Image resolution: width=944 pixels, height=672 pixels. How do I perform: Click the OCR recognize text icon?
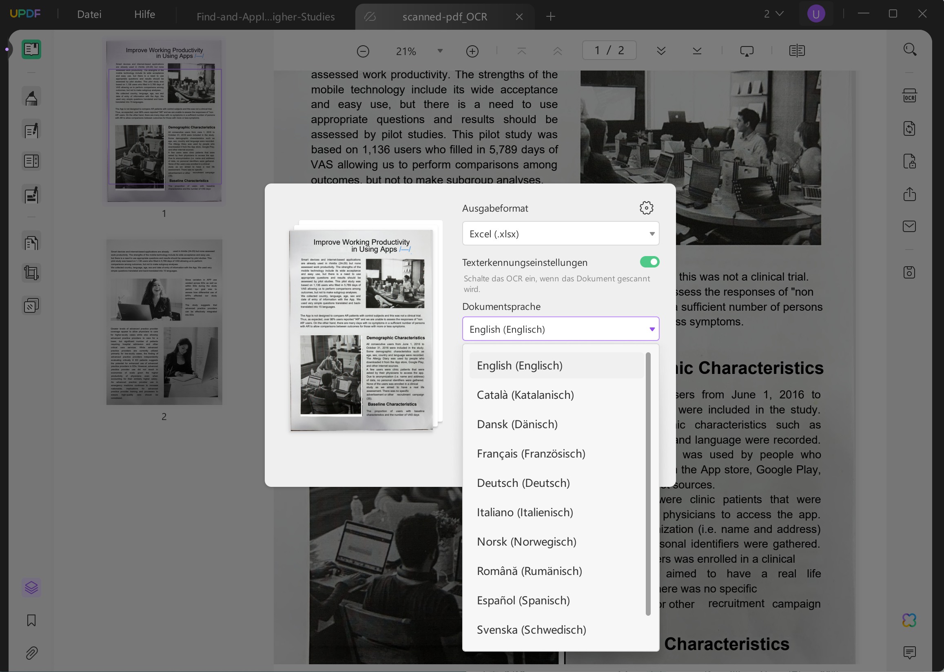click(909, 95)
